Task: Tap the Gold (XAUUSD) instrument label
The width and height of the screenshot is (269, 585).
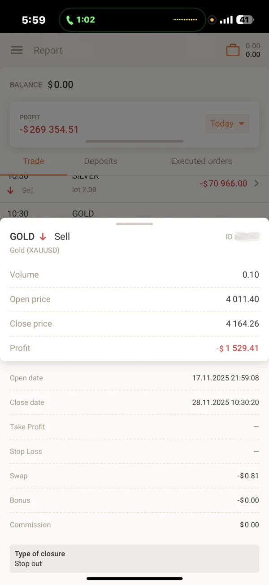Action: pyautogui.click(x=35, y=250)
